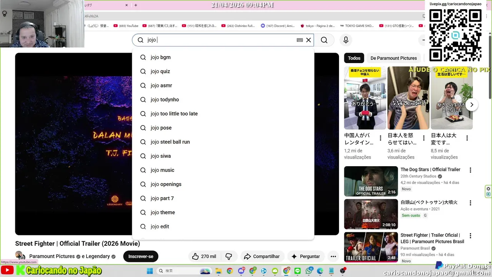
Task: Open the '(167) Discord' bookmark
Action: [x=278, y=26]
